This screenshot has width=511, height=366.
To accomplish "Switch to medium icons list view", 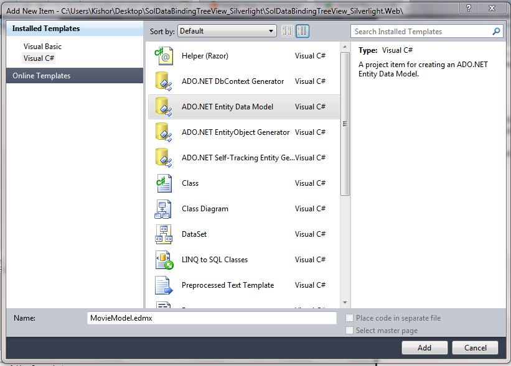I will (x=302, y=31).
